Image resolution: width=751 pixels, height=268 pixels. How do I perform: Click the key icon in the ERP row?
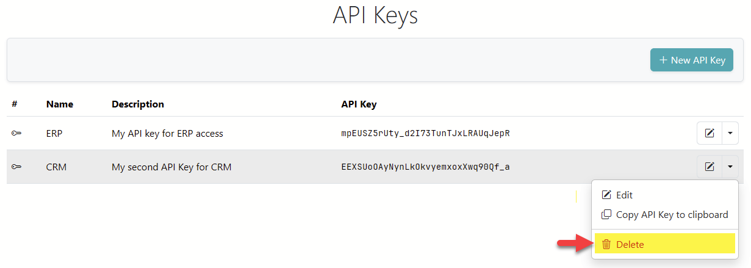16,133
